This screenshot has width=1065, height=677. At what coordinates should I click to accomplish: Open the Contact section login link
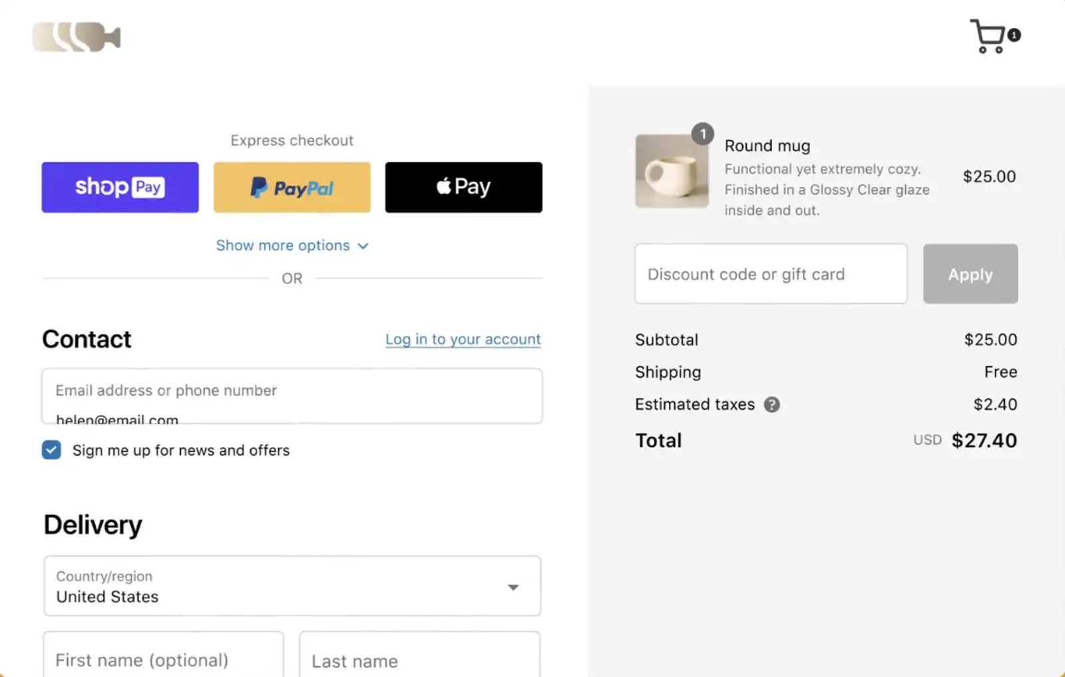coord(463,339)
